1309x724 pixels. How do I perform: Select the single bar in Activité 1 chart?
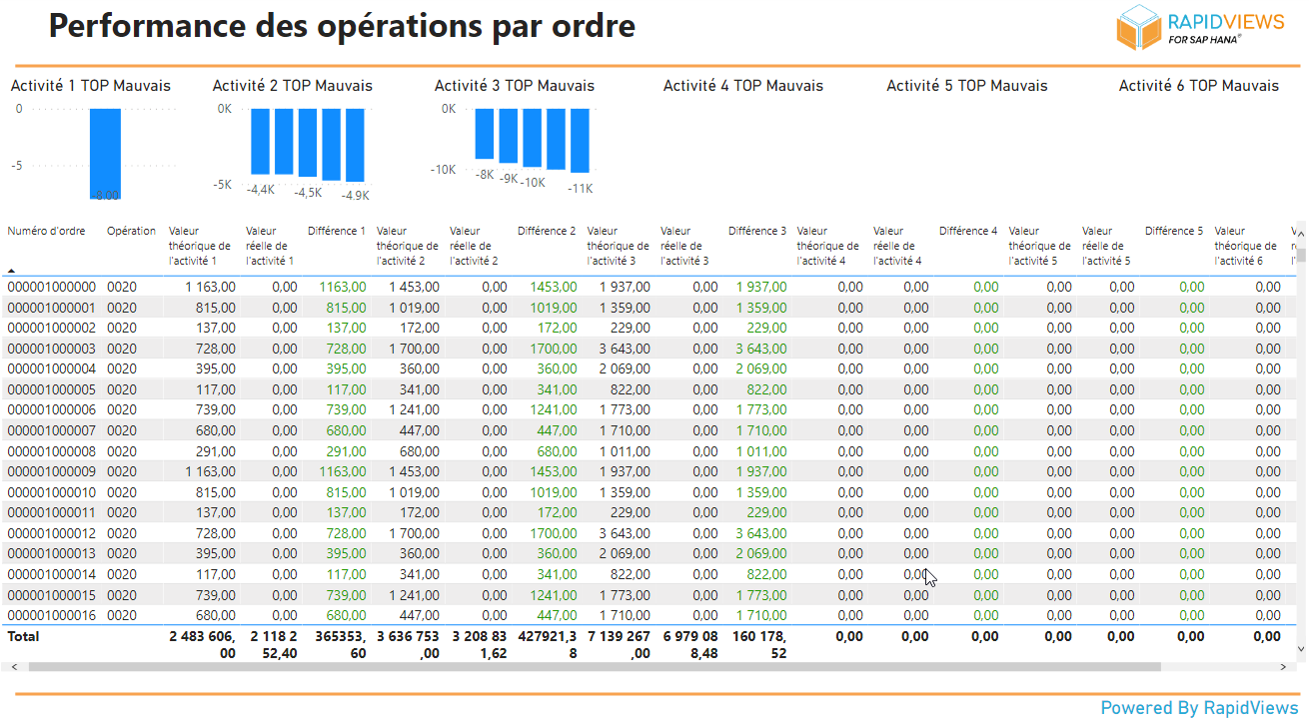click(105, 155)
